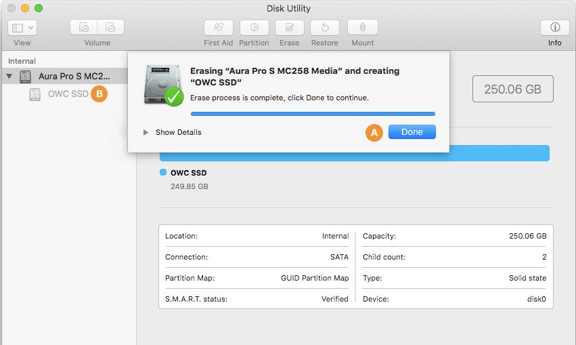Open the sidebar View dropdown
This screenshot has width=576, height=345.
(22, 28)
